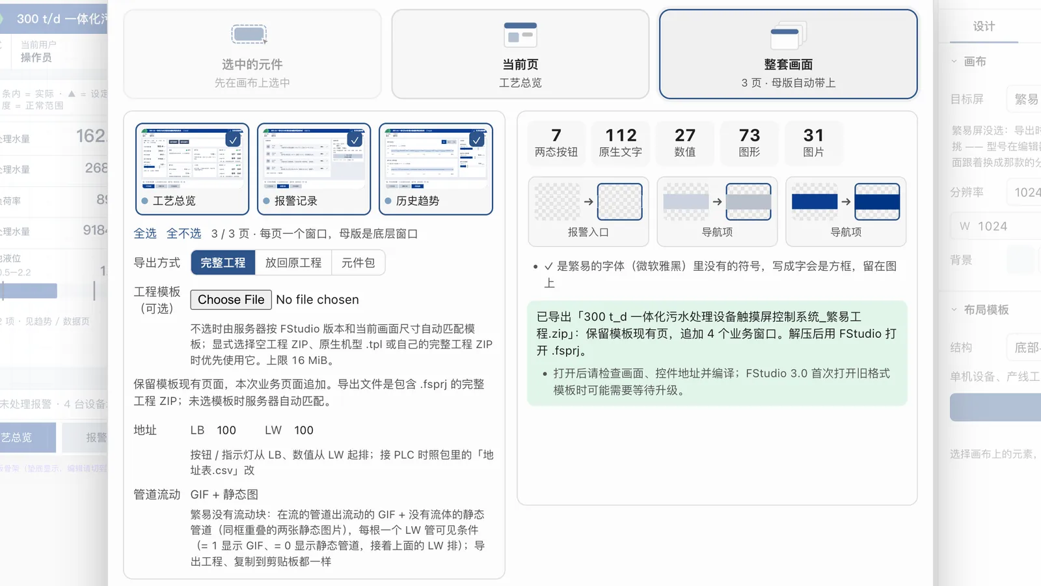Switch export mode to 完整工程

(223, 262)
